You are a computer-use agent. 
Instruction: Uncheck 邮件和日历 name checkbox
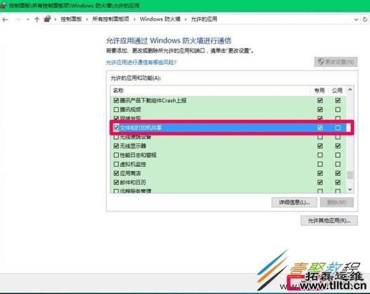[x=116, y=183]
